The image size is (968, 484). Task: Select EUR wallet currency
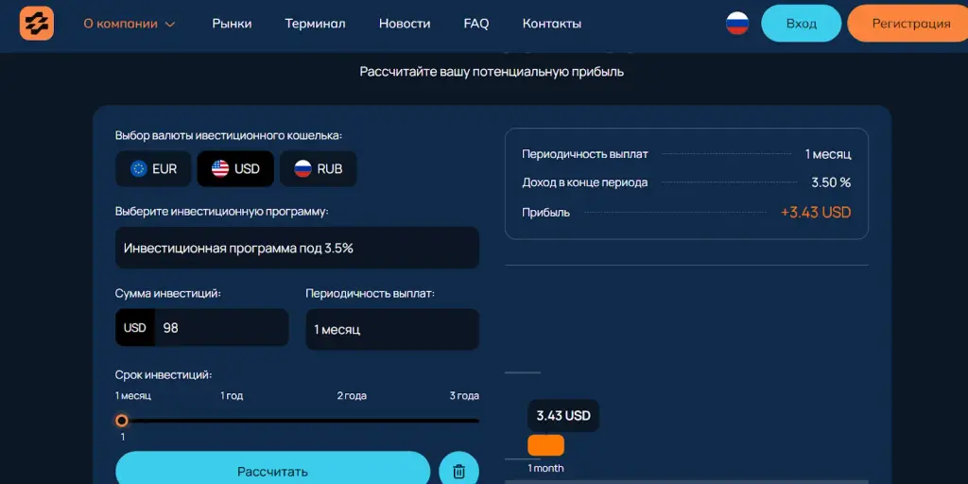[x=154, y=168]
